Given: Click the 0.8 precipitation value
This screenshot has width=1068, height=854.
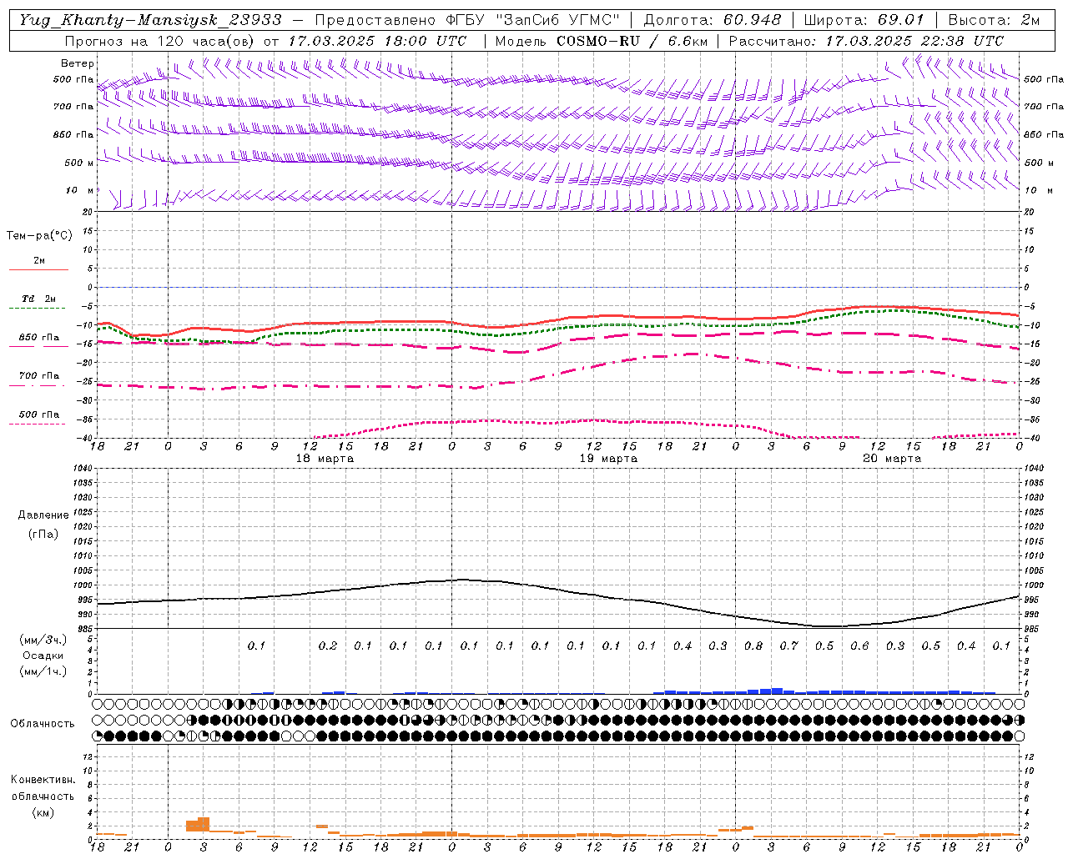Looking at the screenshot, I should pyautogui.click(x=753, y=646).
